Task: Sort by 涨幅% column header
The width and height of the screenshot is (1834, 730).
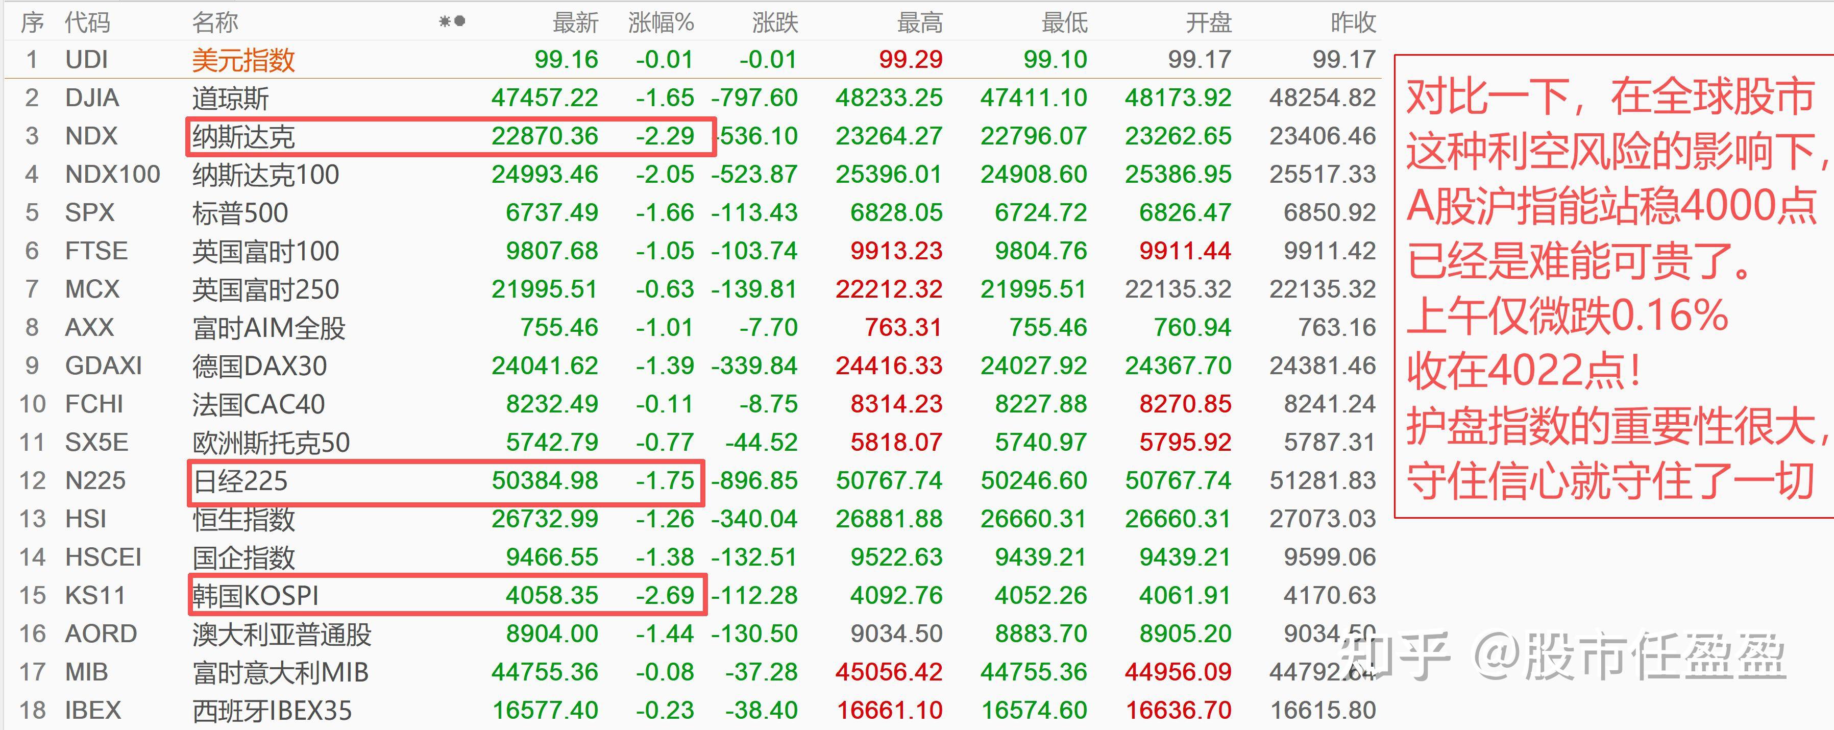Action: click(x=661, y=23)
